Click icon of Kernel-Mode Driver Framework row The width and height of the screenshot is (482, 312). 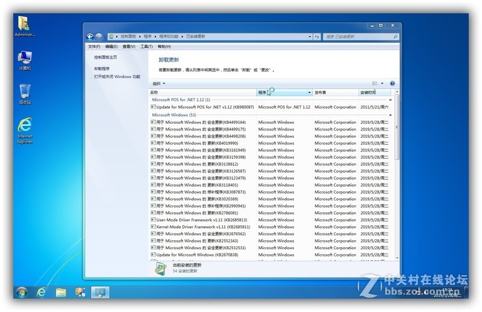click(x=153, y=227)
